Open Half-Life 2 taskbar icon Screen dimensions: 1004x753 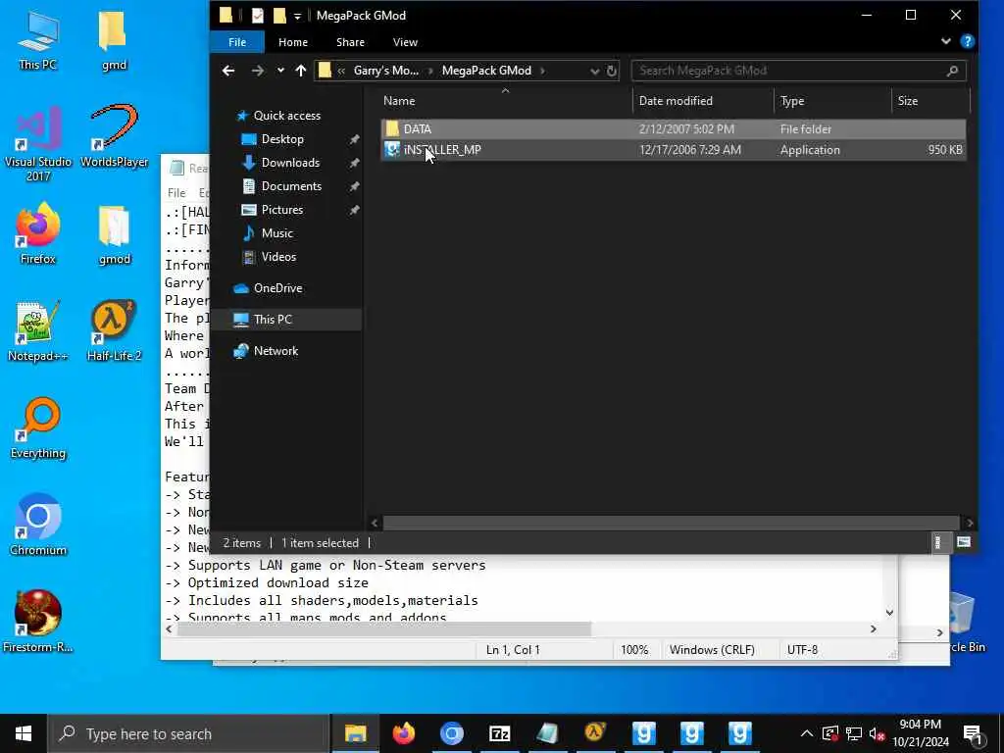(x=595, y=733)
